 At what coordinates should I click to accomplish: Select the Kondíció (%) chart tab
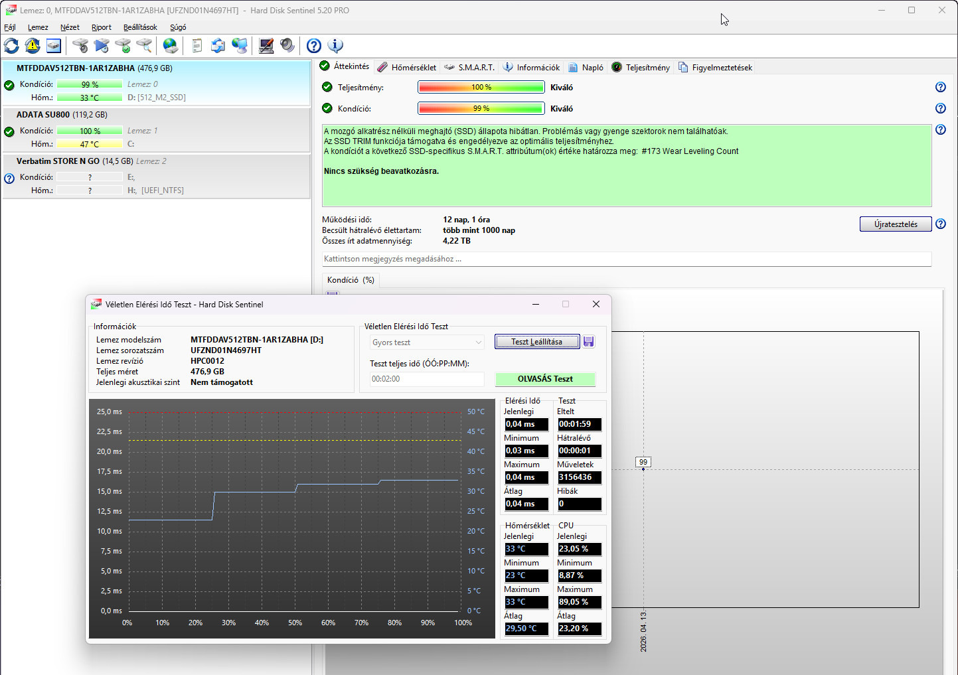pos(351,280)
